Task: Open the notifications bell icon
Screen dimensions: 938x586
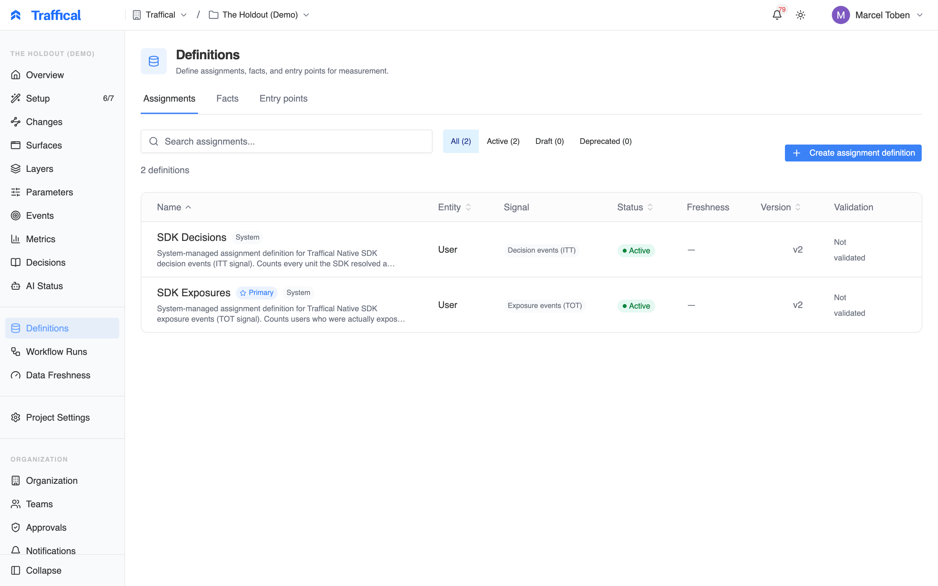Action: 777,15
